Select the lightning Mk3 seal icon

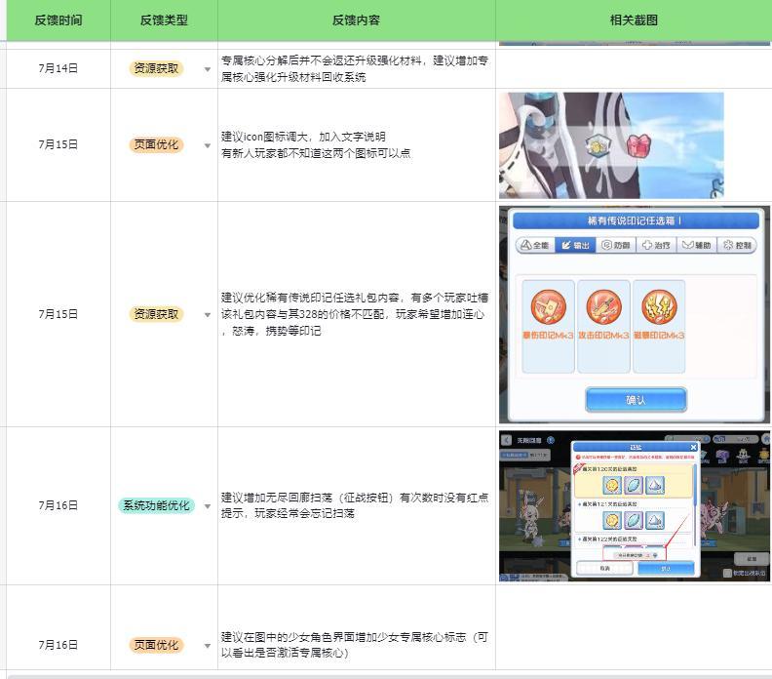point(659,307)
